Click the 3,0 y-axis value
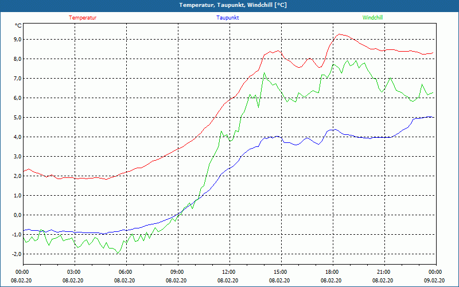Screen dimensions: 459x287 click(x=18, y=156)
